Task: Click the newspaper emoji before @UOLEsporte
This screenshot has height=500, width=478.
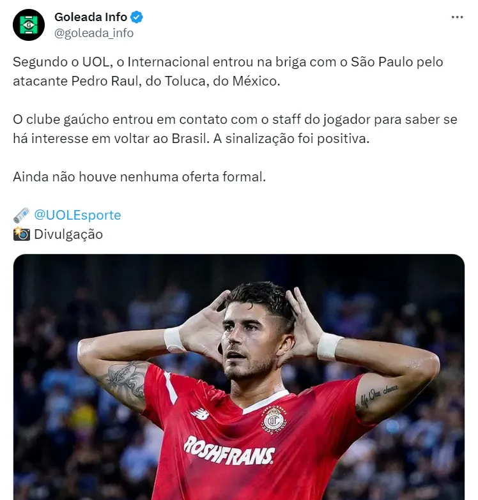Action: [22, 215]
